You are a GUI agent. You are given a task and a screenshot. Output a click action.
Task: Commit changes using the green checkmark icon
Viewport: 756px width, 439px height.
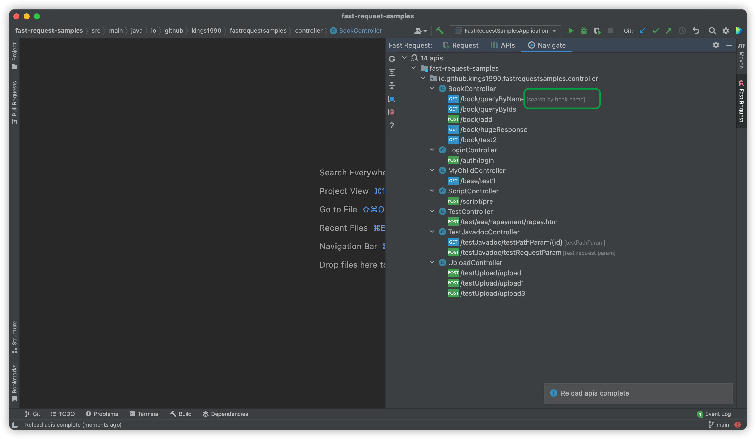(x=656, y=30)
